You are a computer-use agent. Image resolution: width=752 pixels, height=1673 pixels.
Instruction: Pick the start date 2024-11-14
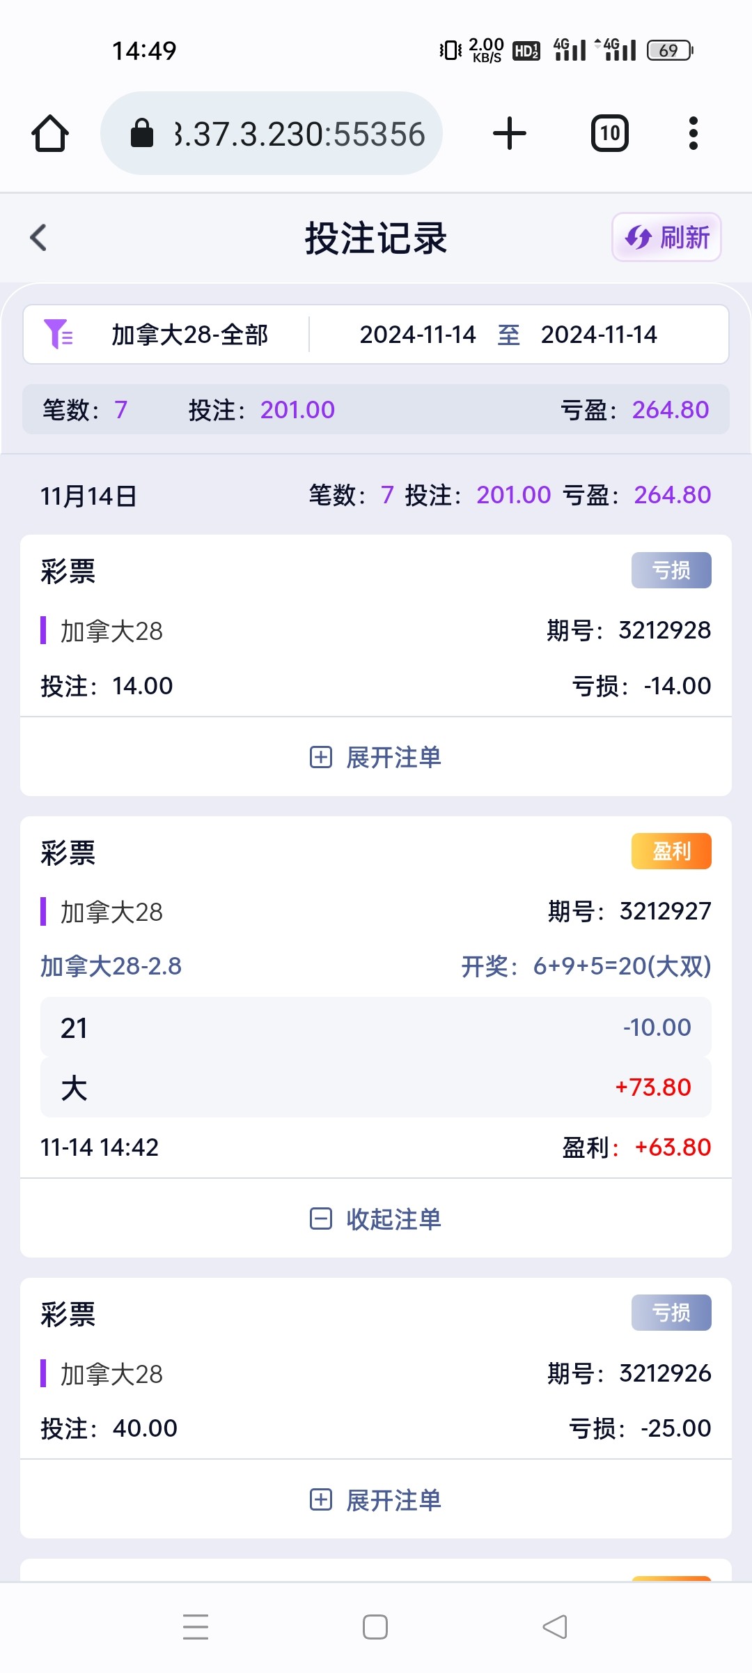click(417, 335)
